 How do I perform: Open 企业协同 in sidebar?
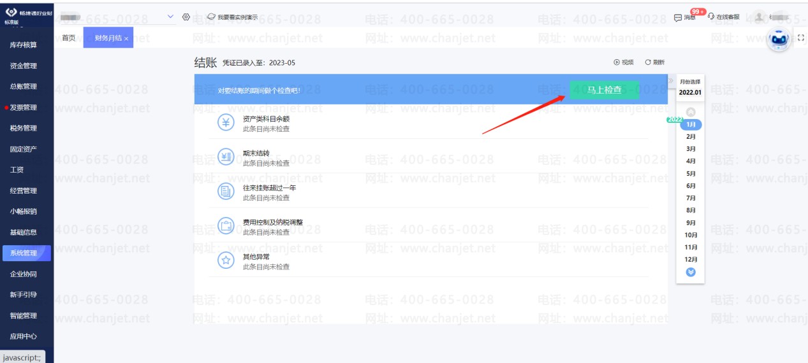click(x=24, y=274)
